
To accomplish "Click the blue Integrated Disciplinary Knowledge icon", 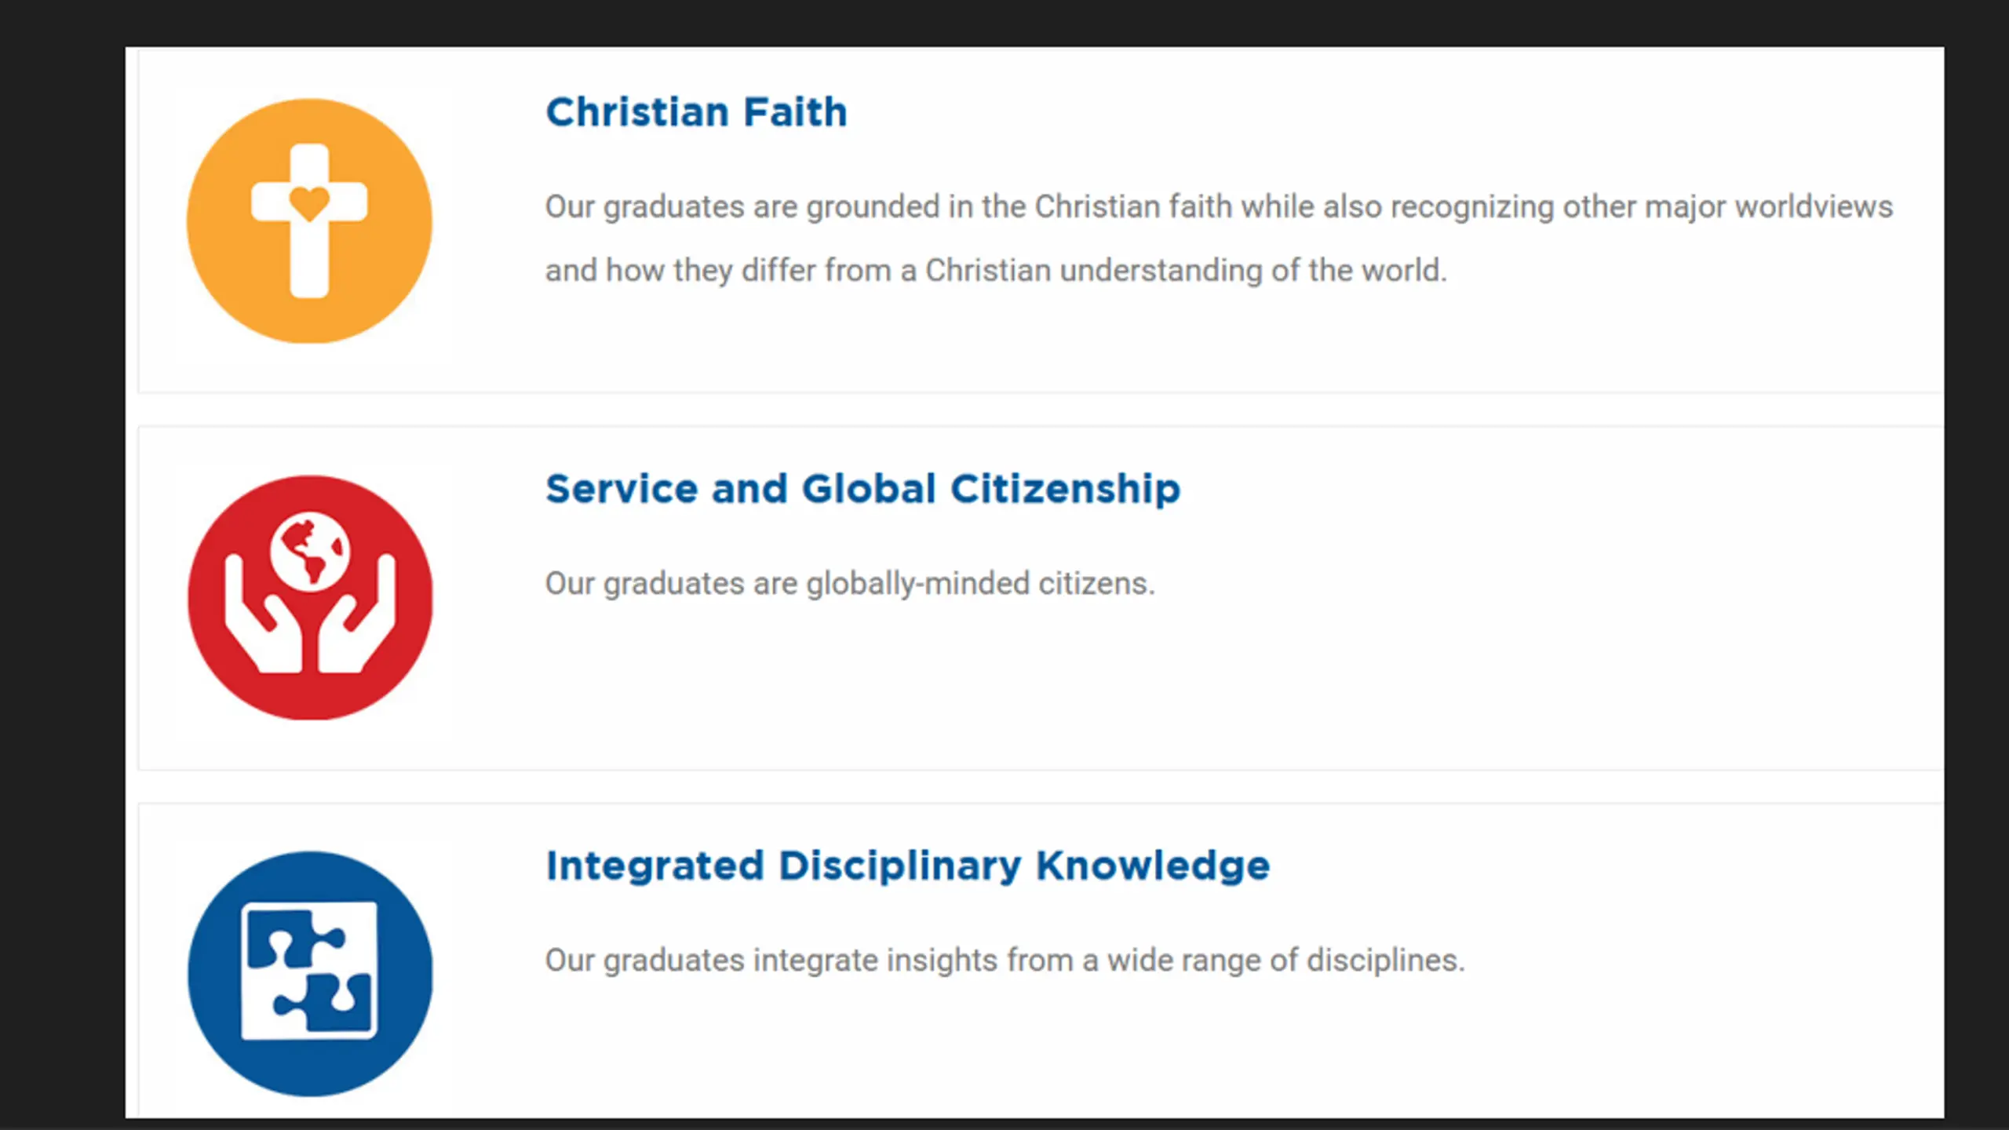I will 310,974.
